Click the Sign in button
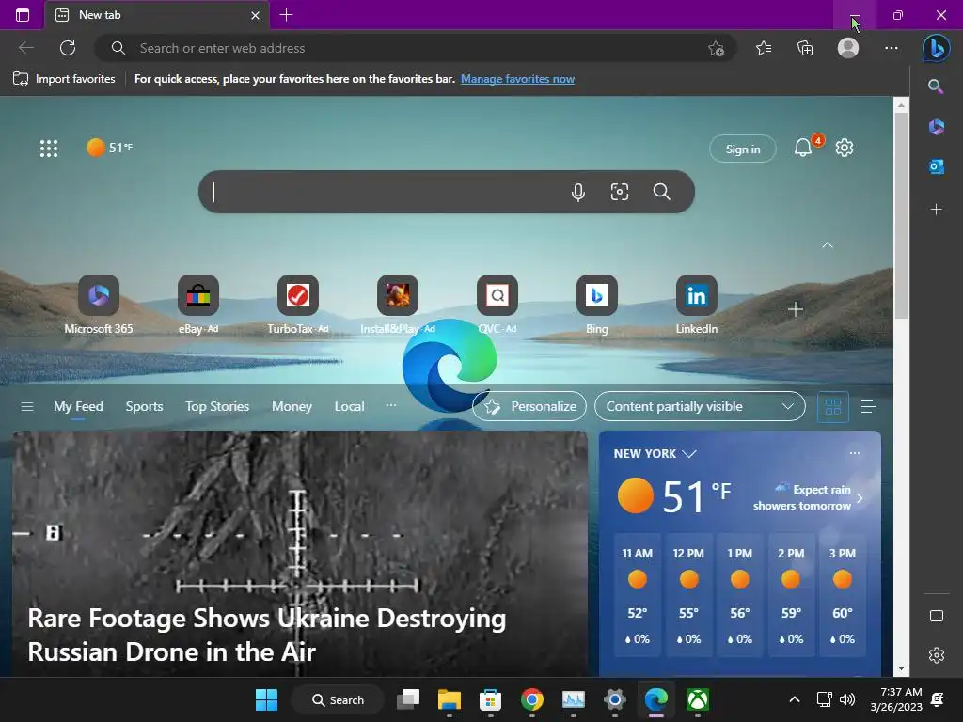 point(743,149)
